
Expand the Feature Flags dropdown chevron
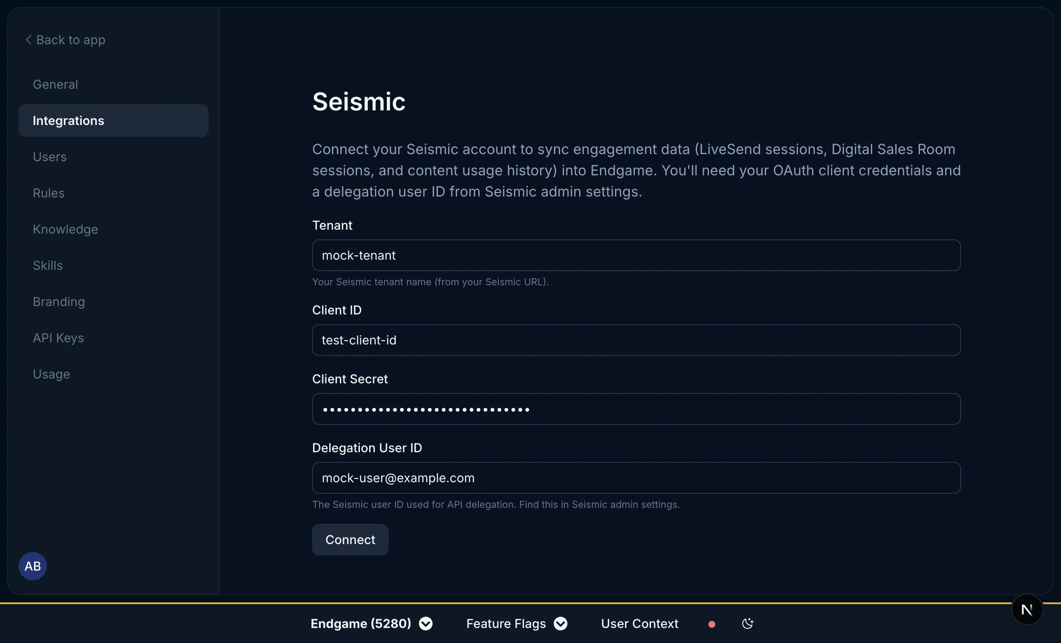tap(561, 624)
